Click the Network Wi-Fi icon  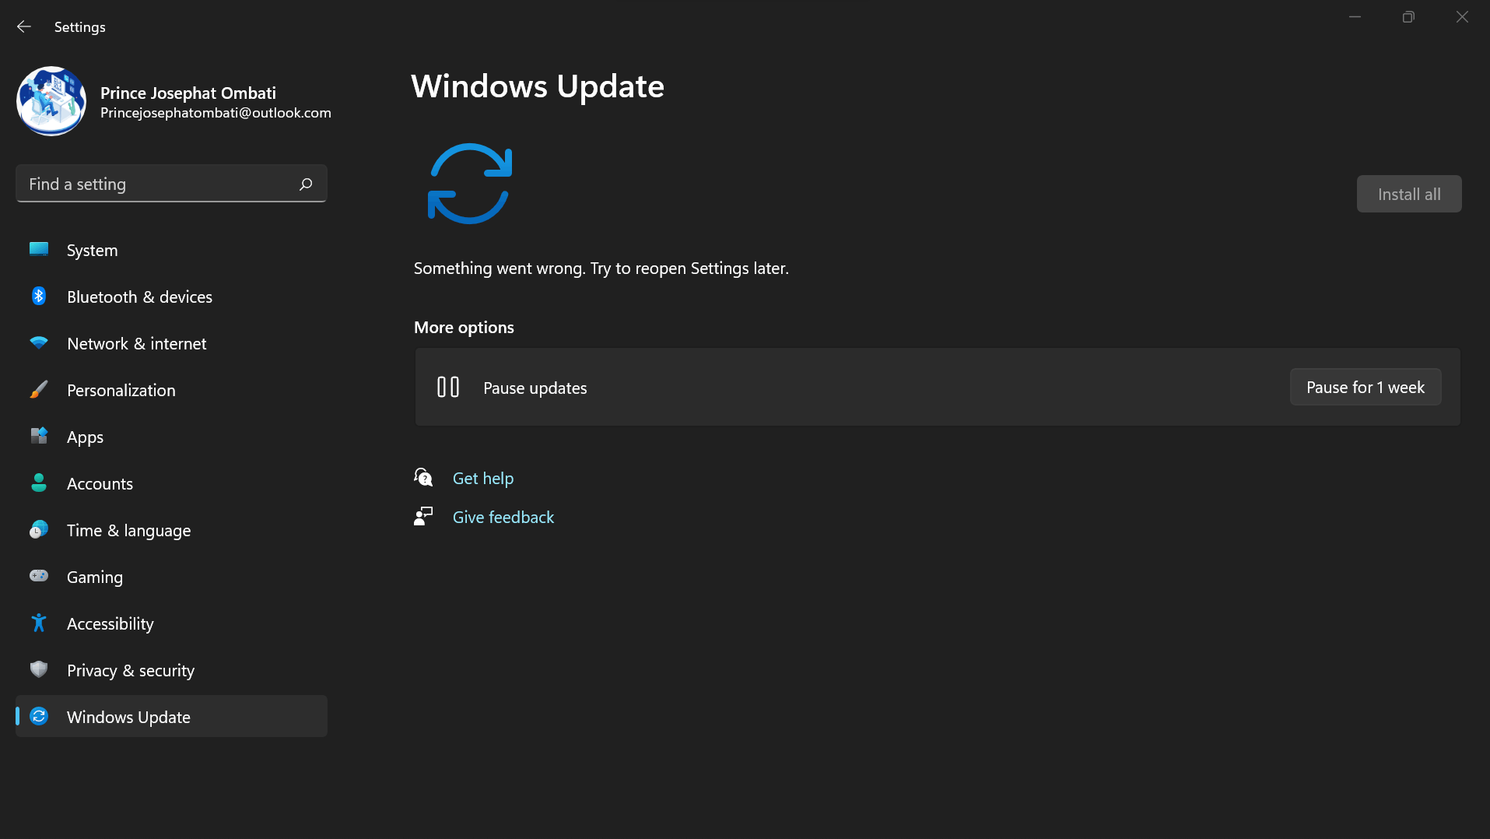pyautogui.click(x=39, y=342)
